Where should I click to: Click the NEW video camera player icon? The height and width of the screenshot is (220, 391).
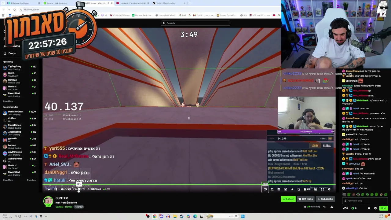click(265, 189)
